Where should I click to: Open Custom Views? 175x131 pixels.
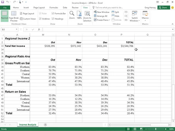coord(28,19)
